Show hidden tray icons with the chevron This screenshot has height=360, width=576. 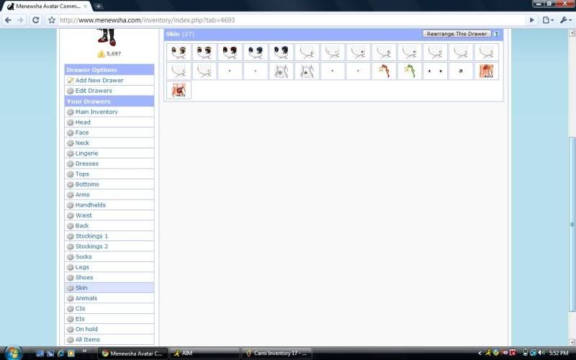pyautogui.click(x=480, y=354)
